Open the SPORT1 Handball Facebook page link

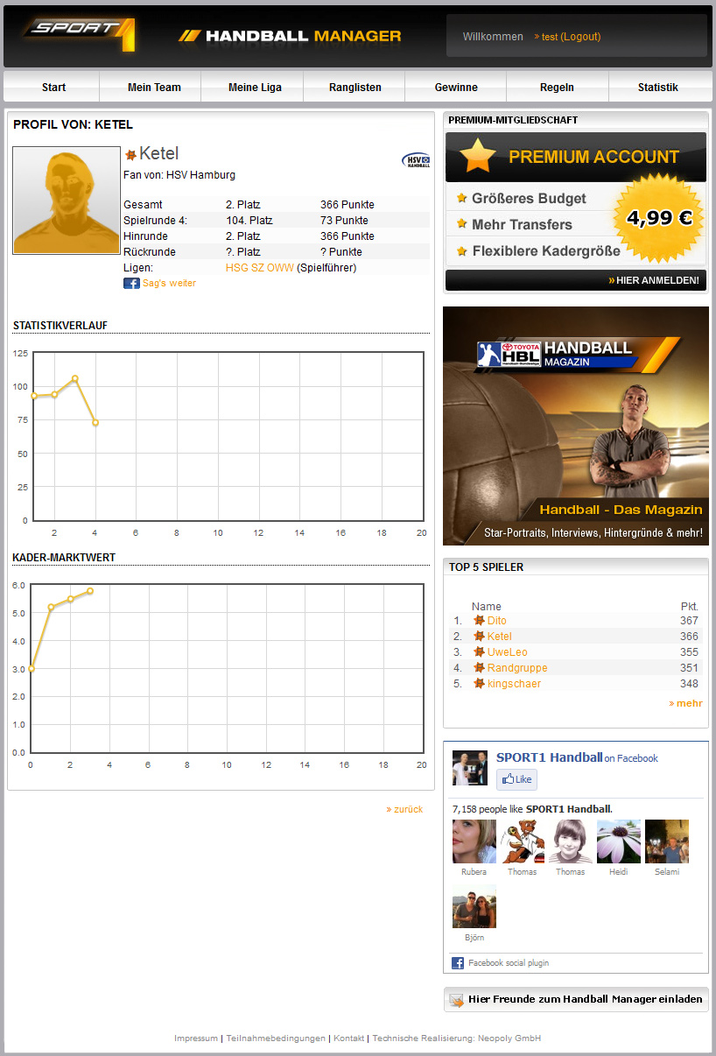(x=549, y=757)
